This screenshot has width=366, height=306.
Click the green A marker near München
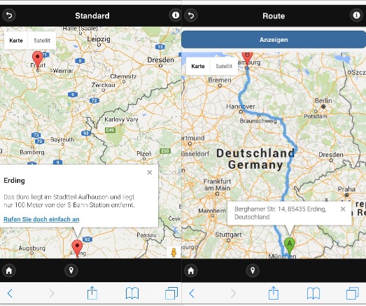pos(290,246)
